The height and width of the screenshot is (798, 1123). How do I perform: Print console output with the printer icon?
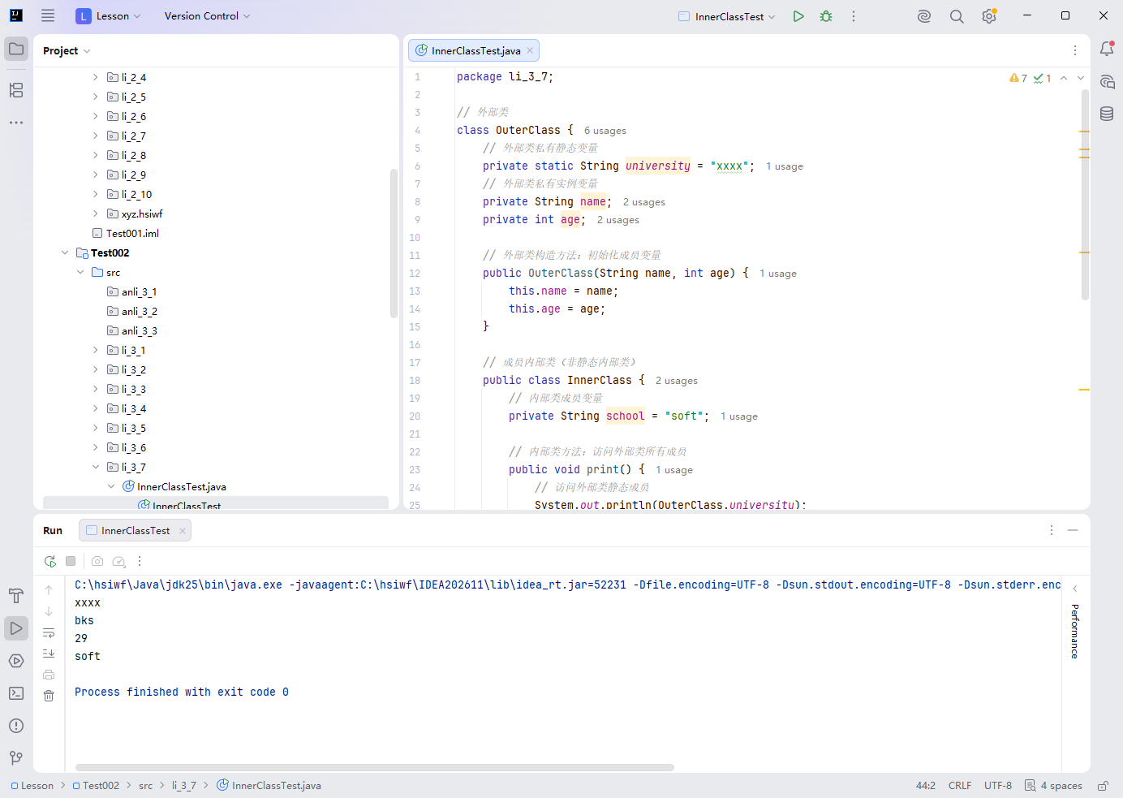pos(49,675)
